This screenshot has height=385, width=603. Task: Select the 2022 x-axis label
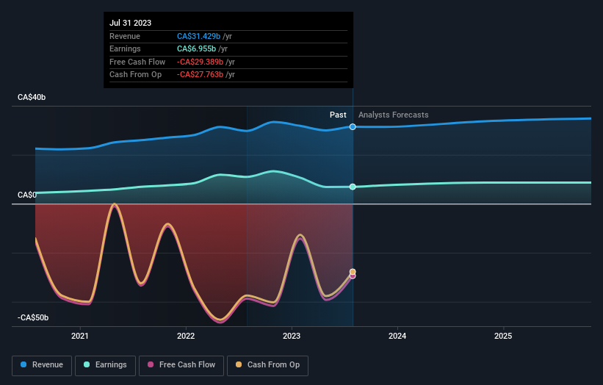(186, 336)
